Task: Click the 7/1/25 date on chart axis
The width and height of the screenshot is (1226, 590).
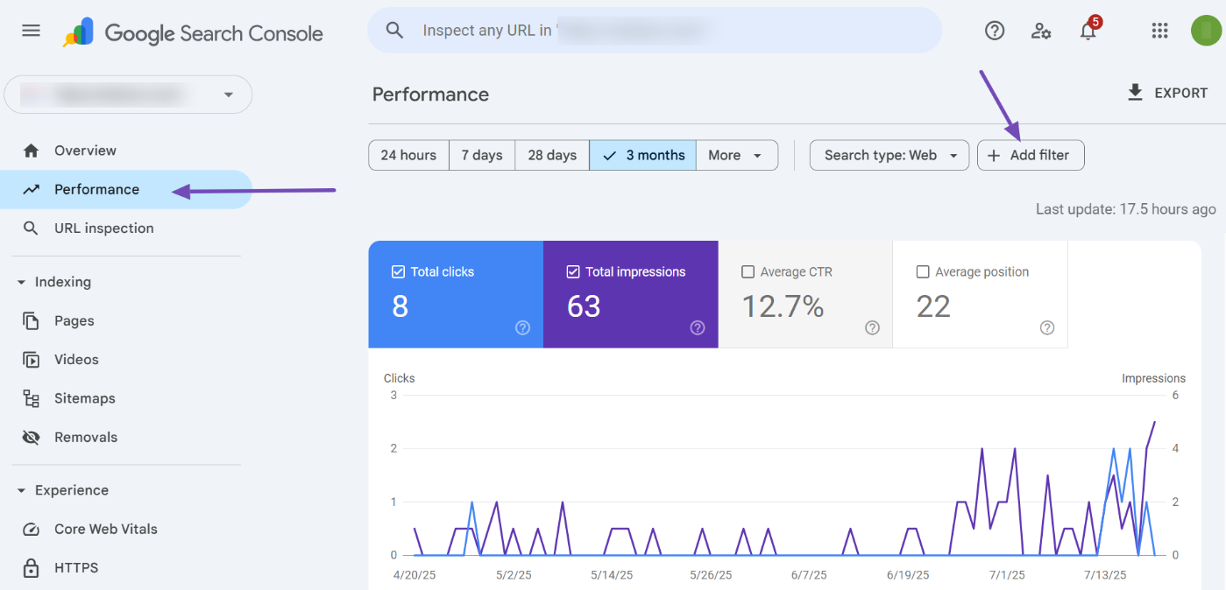Action: coord(1008,575)
